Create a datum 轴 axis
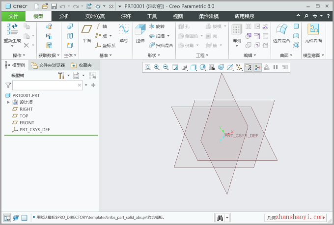 102,27
